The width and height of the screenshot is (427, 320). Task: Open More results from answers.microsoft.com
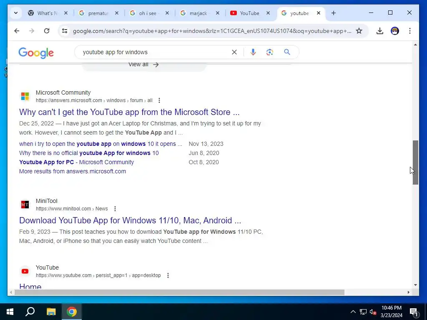click(73, 171)
